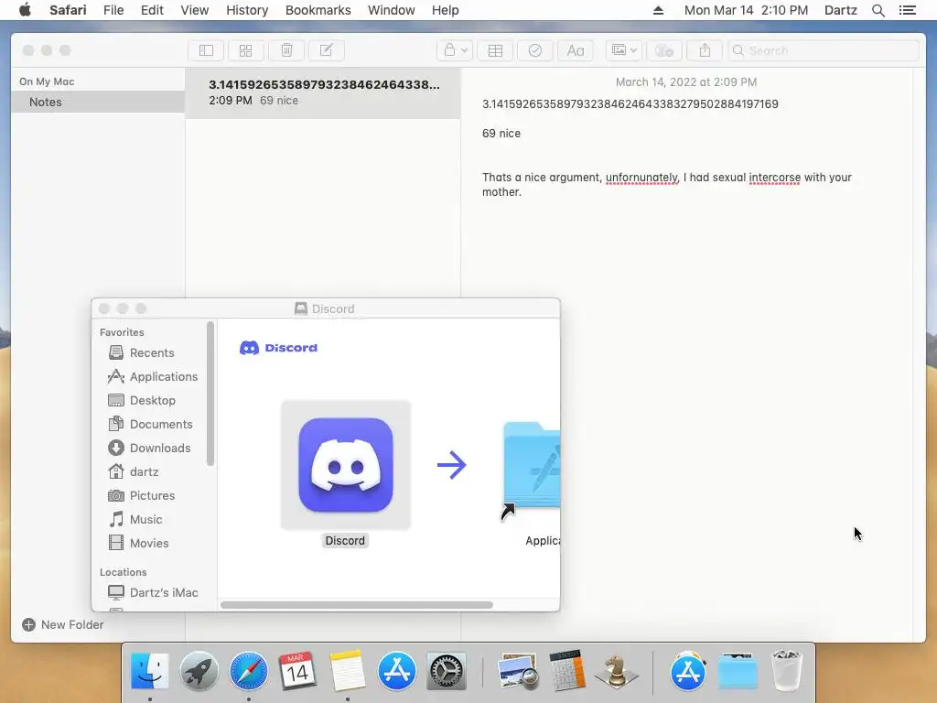This screenshot has width=937, height=703.
Task: Make a checklist in the note
Action: point(535,51)
